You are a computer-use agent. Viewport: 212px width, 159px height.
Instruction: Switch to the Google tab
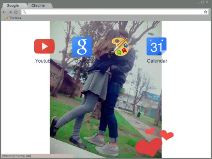point(13,6)
